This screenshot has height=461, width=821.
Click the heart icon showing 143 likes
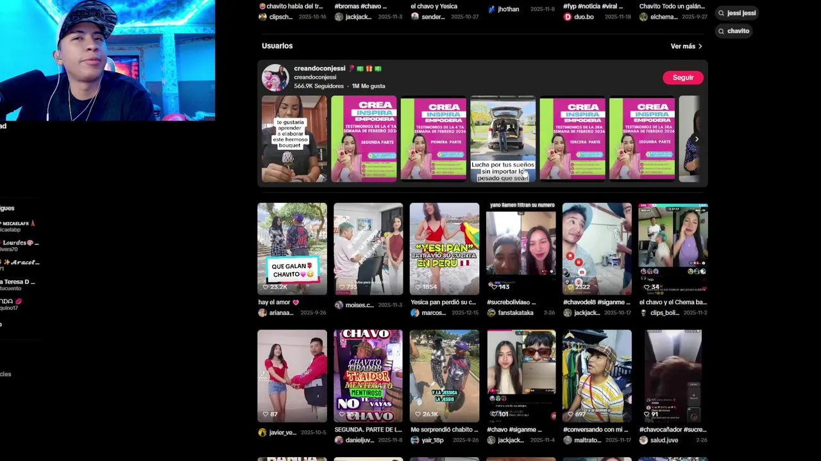click(494, 287)
